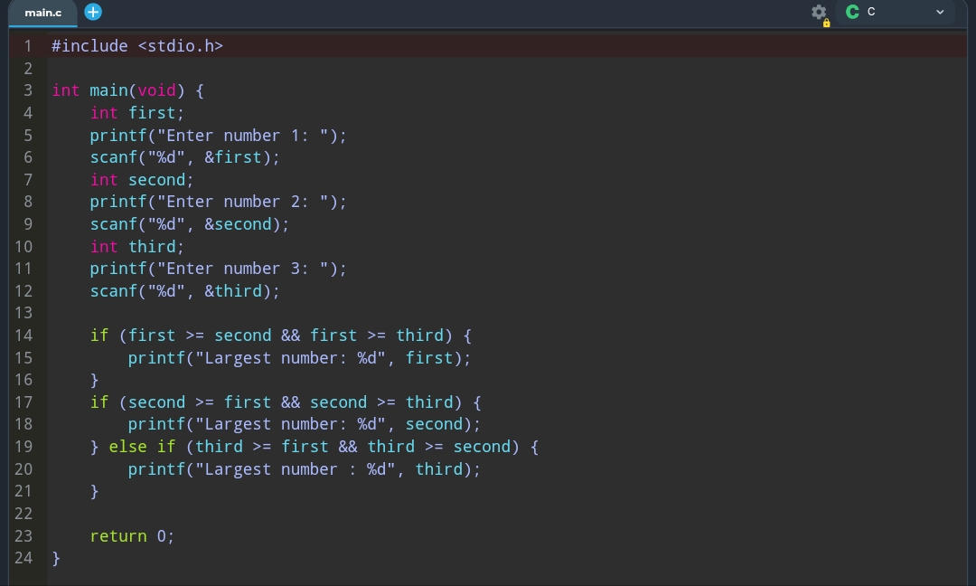Click the 'else if' keyword on line 19
This screenshot has width=976, height=586.
click(142, 447)
